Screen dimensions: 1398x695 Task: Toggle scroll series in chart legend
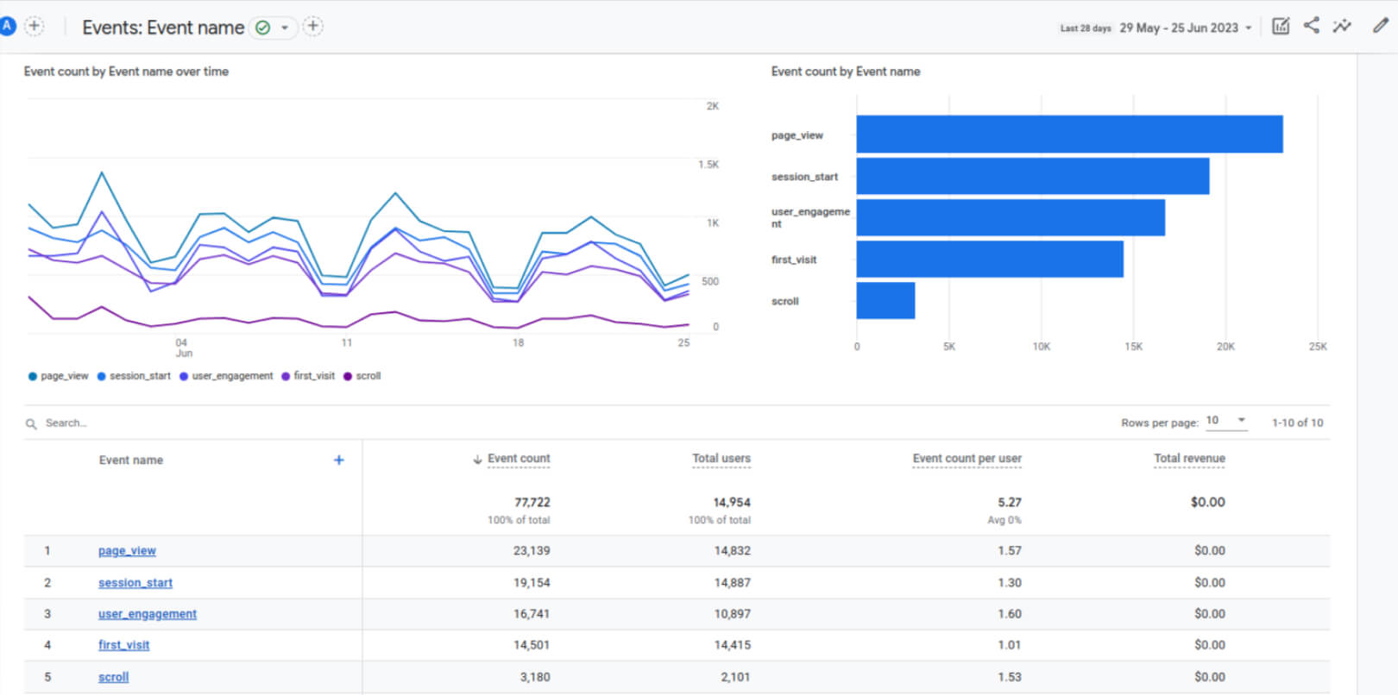coord(362,376)
